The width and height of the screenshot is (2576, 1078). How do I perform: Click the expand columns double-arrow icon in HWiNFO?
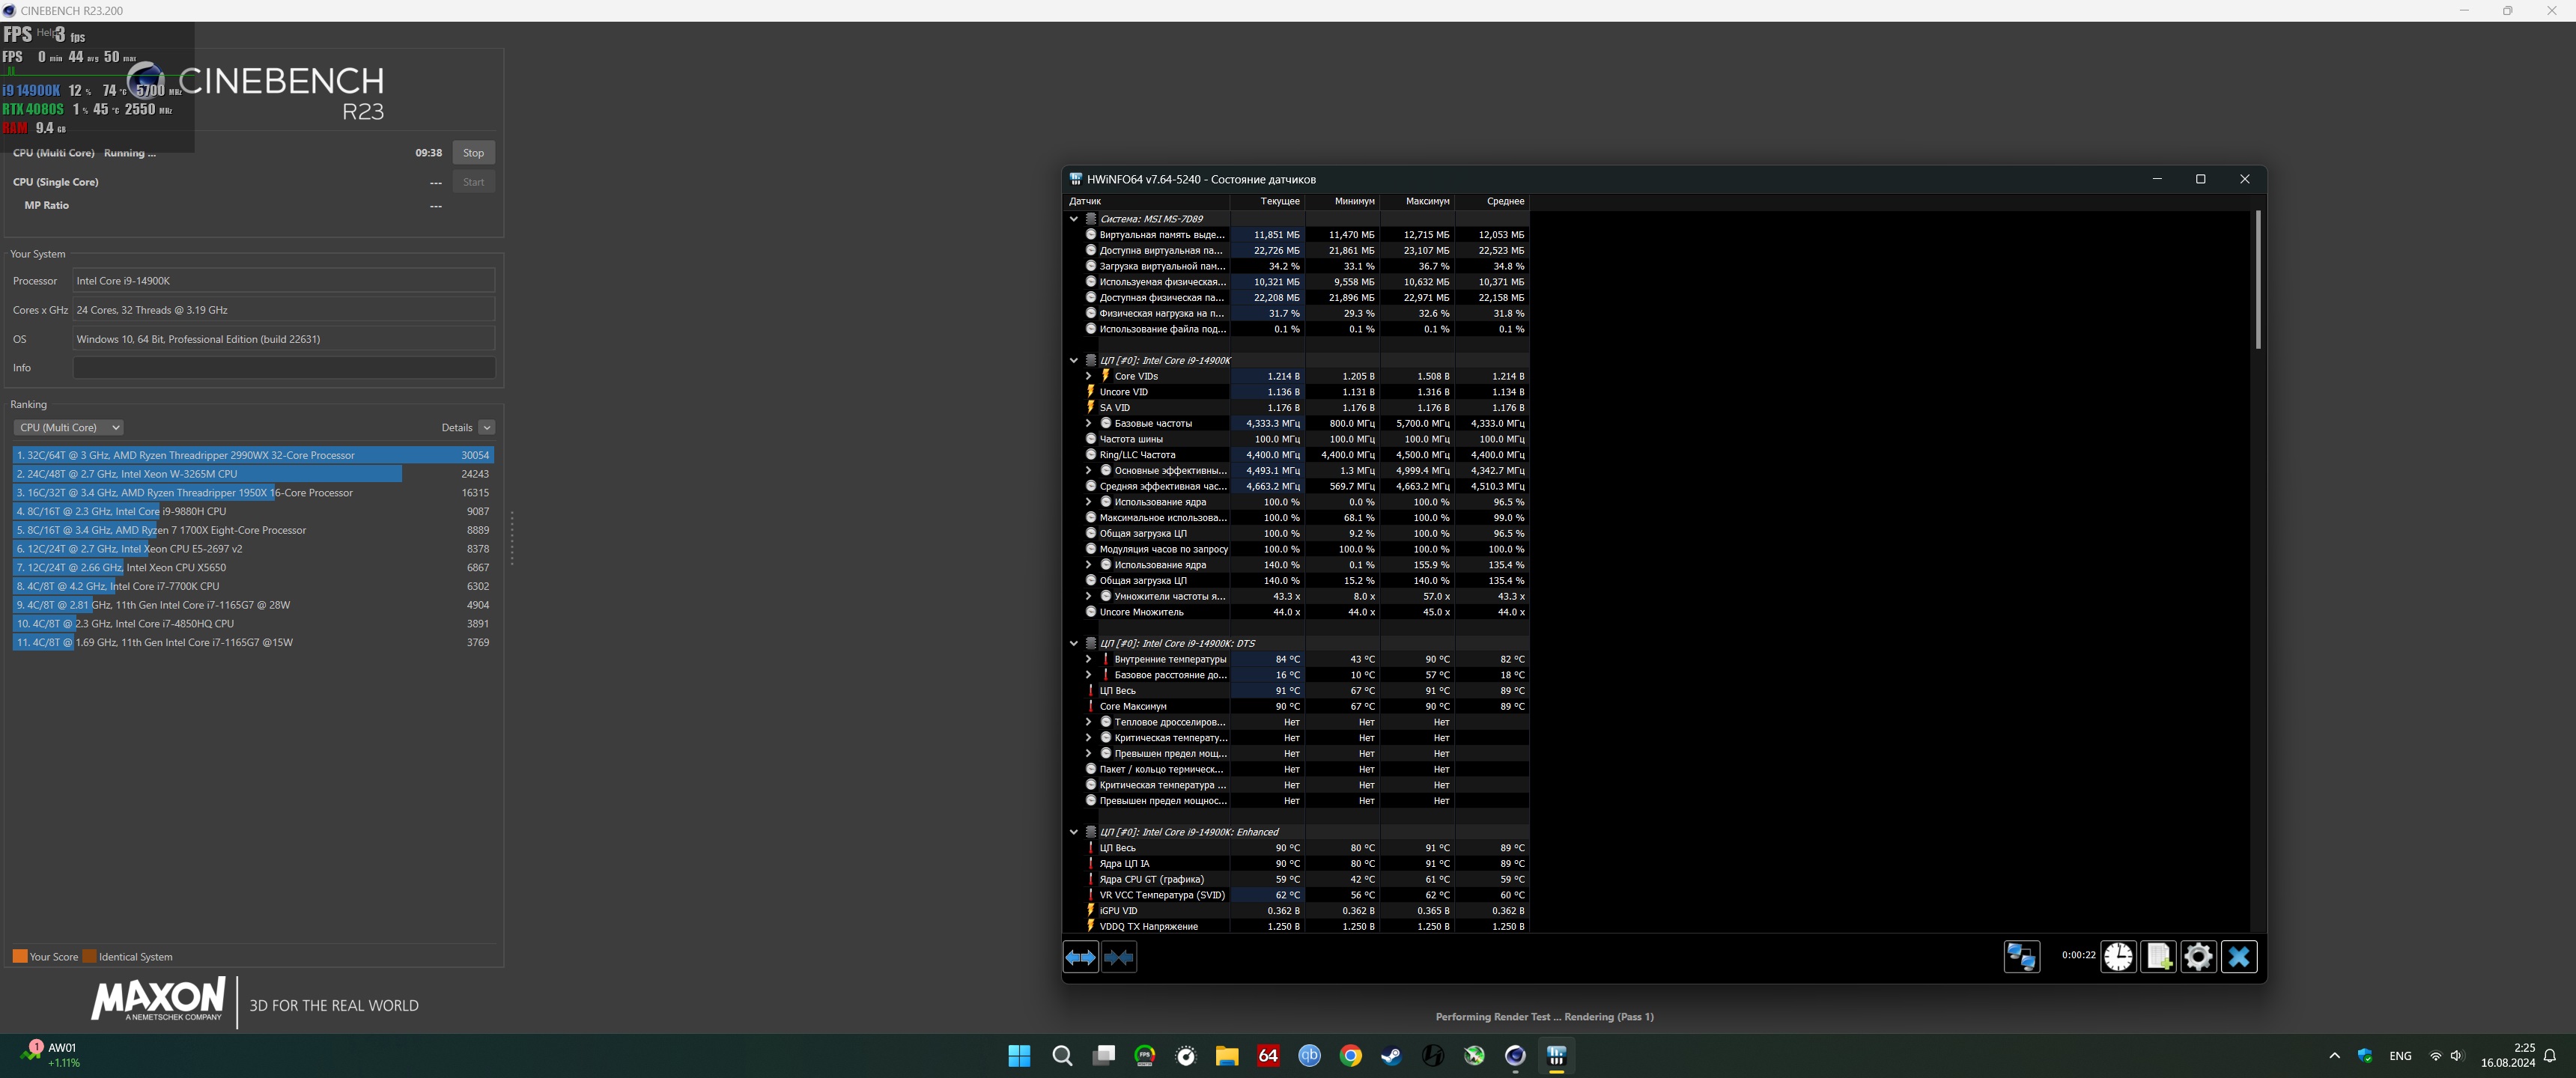[x=1080, y=957]
